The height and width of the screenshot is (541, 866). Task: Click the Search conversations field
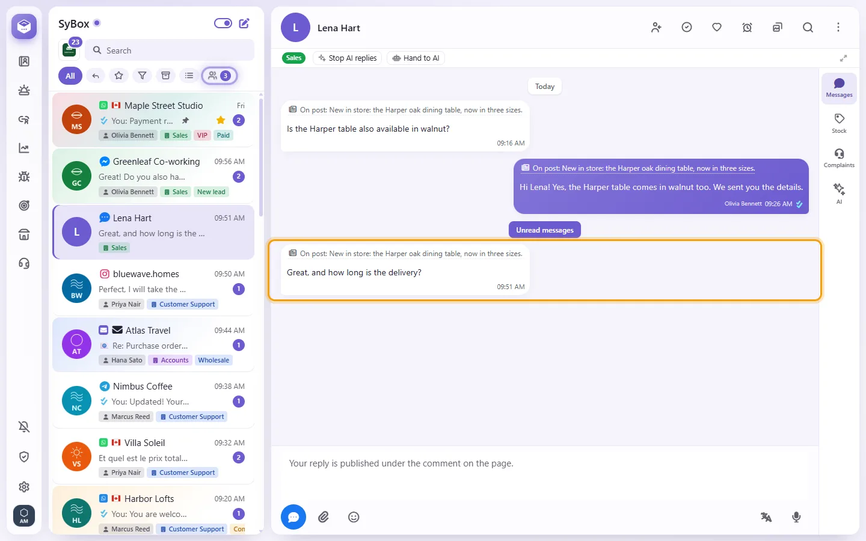point(170,50)
